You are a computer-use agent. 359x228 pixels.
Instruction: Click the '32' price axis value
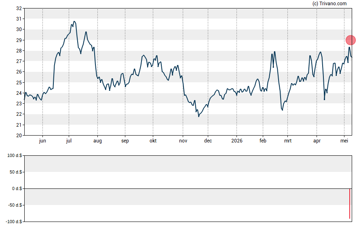point(19,8)
